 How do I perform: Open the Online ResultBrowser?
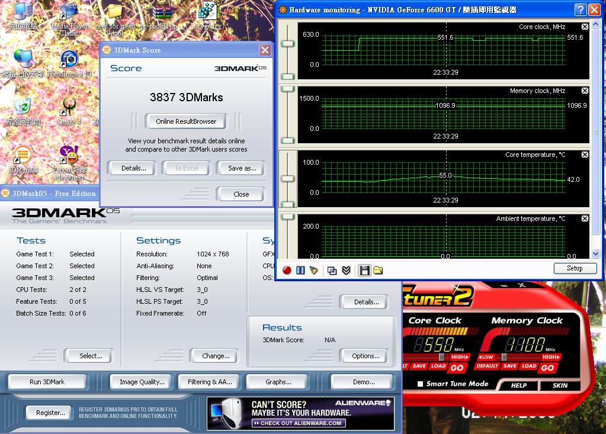pyautogui.click(x=186, y=121)
